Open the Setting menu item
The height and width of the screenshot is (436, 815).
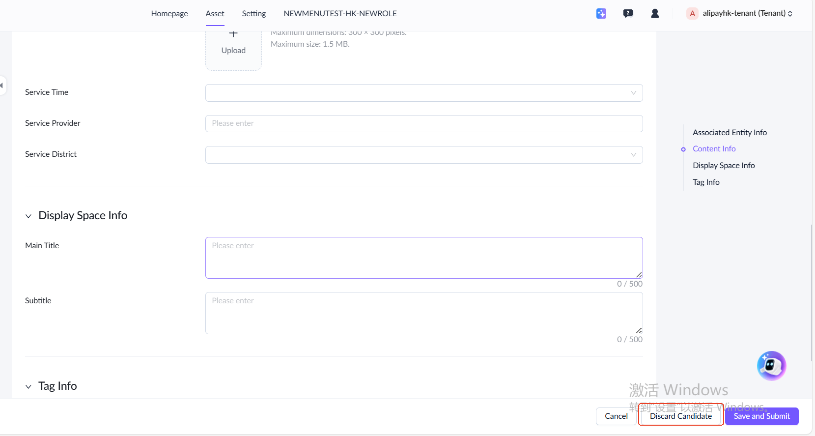tap(253, 14)
